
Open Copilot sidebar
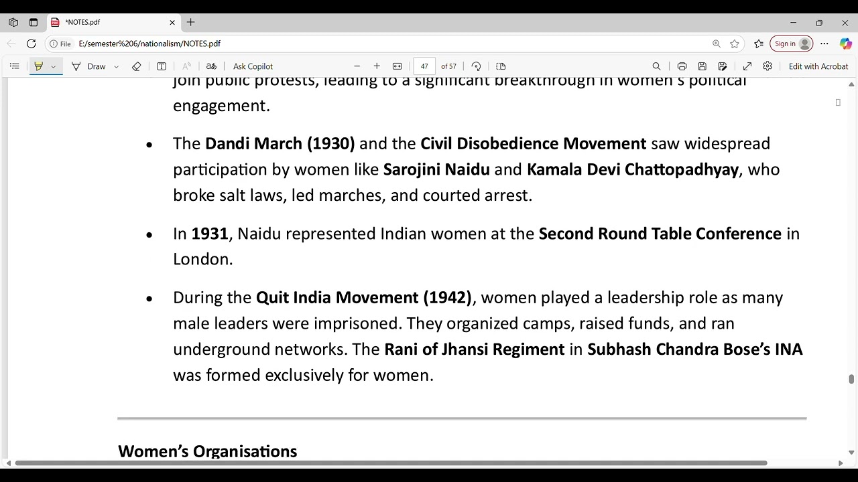(845, 44)
